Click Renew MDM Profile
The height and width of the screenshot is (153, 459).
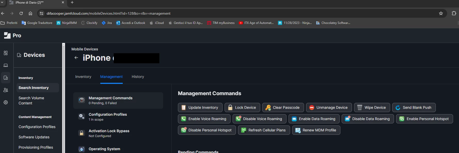[316, 130]
